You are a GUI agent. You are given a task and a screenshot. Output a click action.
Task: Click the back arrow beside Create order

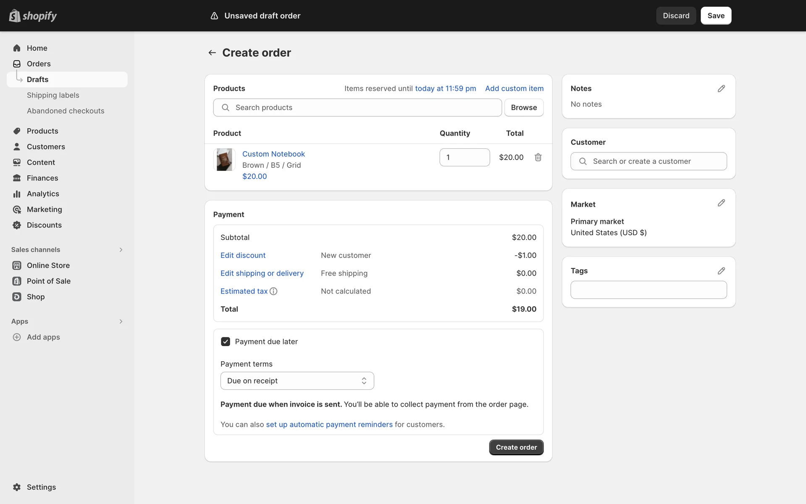click(x=212, y=52)
